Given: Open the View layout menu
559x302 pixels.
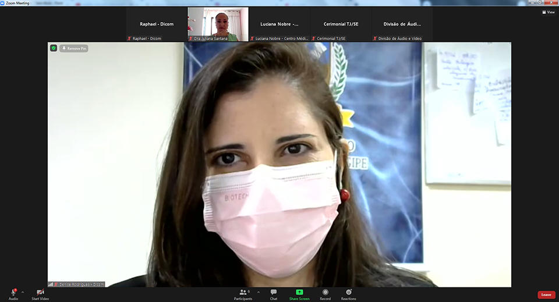Looking at the screenshot, I should [547, 12].
